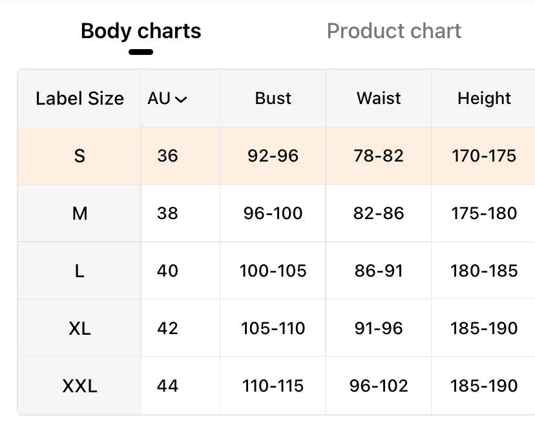Click the Waist column header

point(379,99)
